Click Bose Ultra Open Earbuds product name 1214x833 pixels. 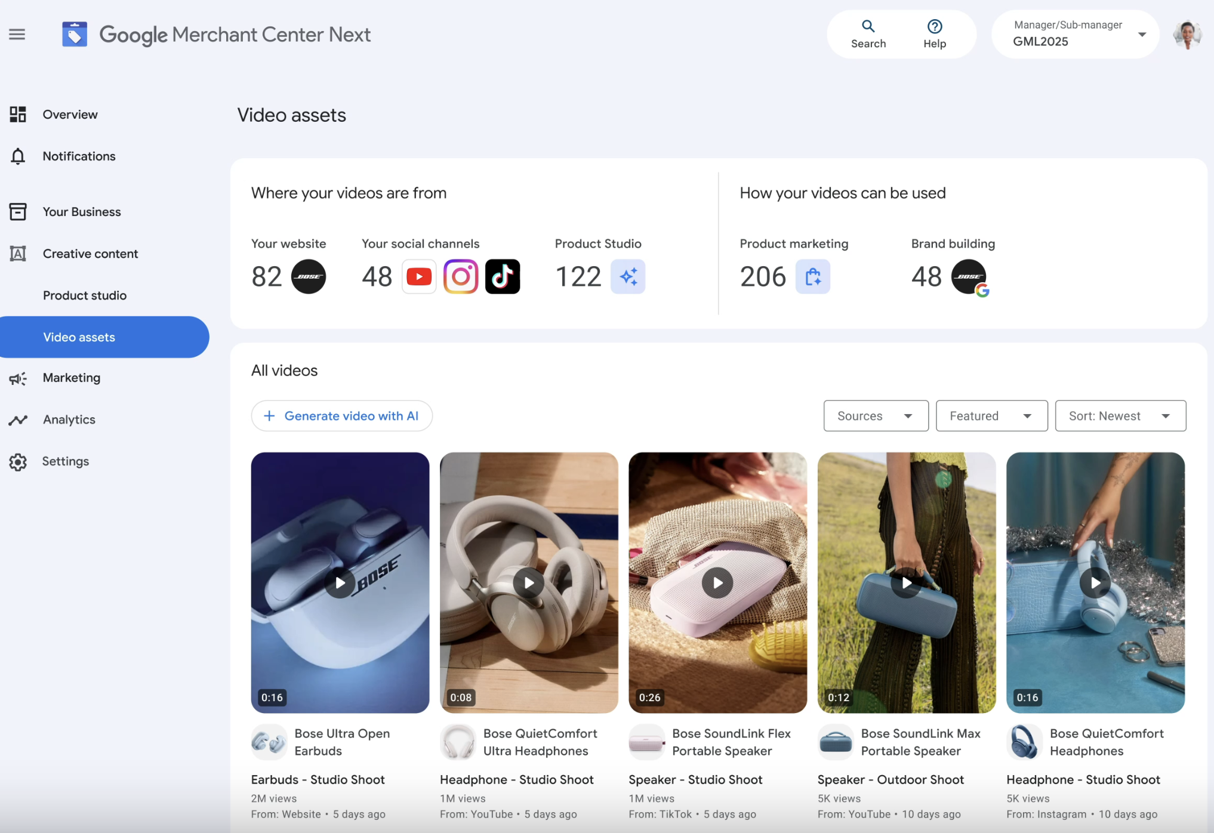(x=342, y=742)
